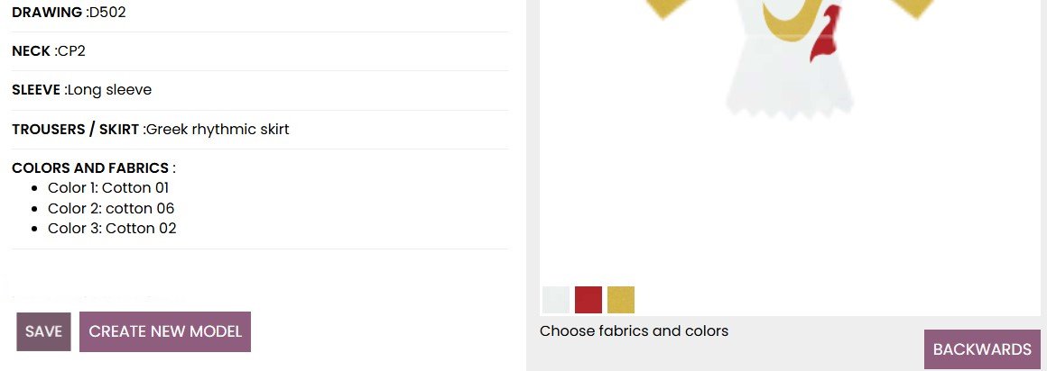Go back with the BACKWARDS button
The image size is (1047, 371).
pos(982,349)
